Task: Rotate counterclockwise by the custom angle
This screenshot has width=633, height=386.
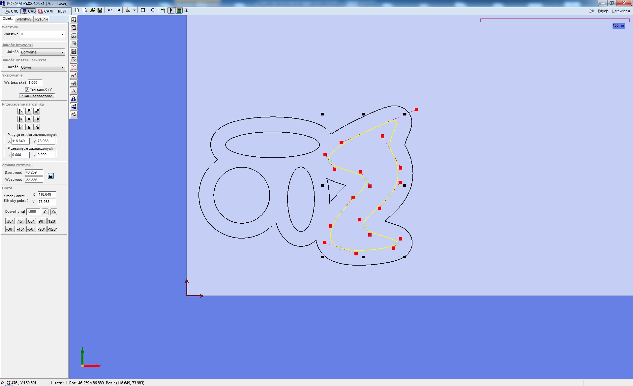Action: pyautogui.click(x=45, y=212)
